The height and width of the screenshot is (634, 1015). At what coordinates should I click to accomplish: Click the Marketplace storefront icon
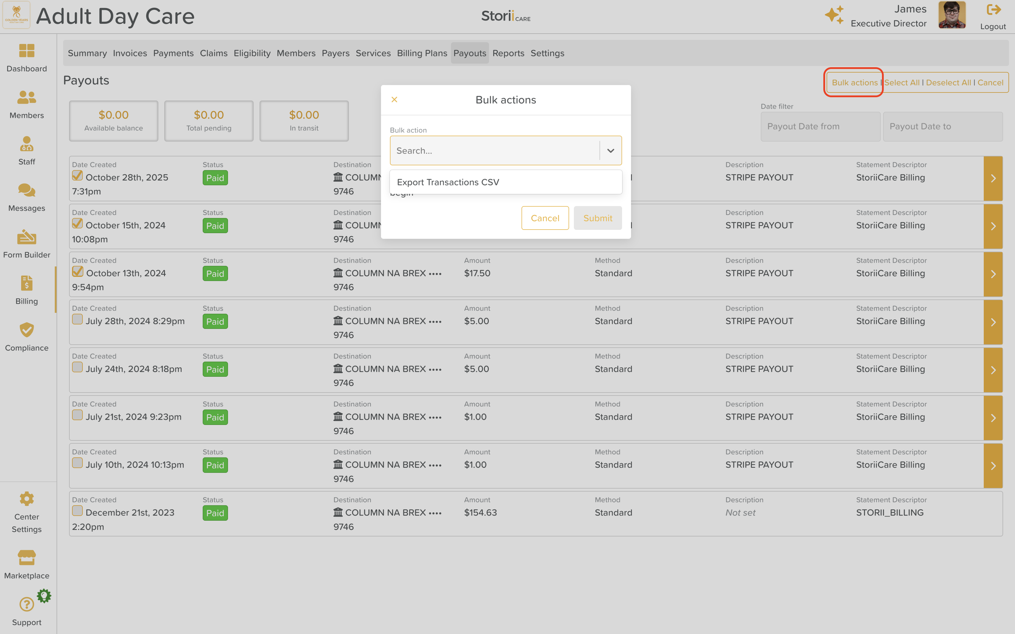coord(26,558)
